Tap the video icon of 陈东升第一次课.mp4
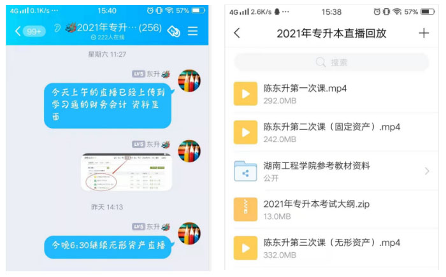This screenshot has height=277, width=446. tap(245, 94)
